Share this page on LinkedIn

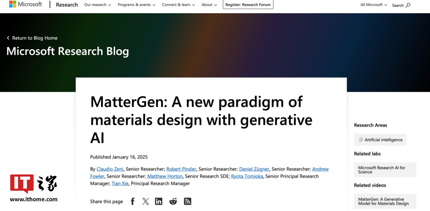pyautogui.click(x=159, y=201)
